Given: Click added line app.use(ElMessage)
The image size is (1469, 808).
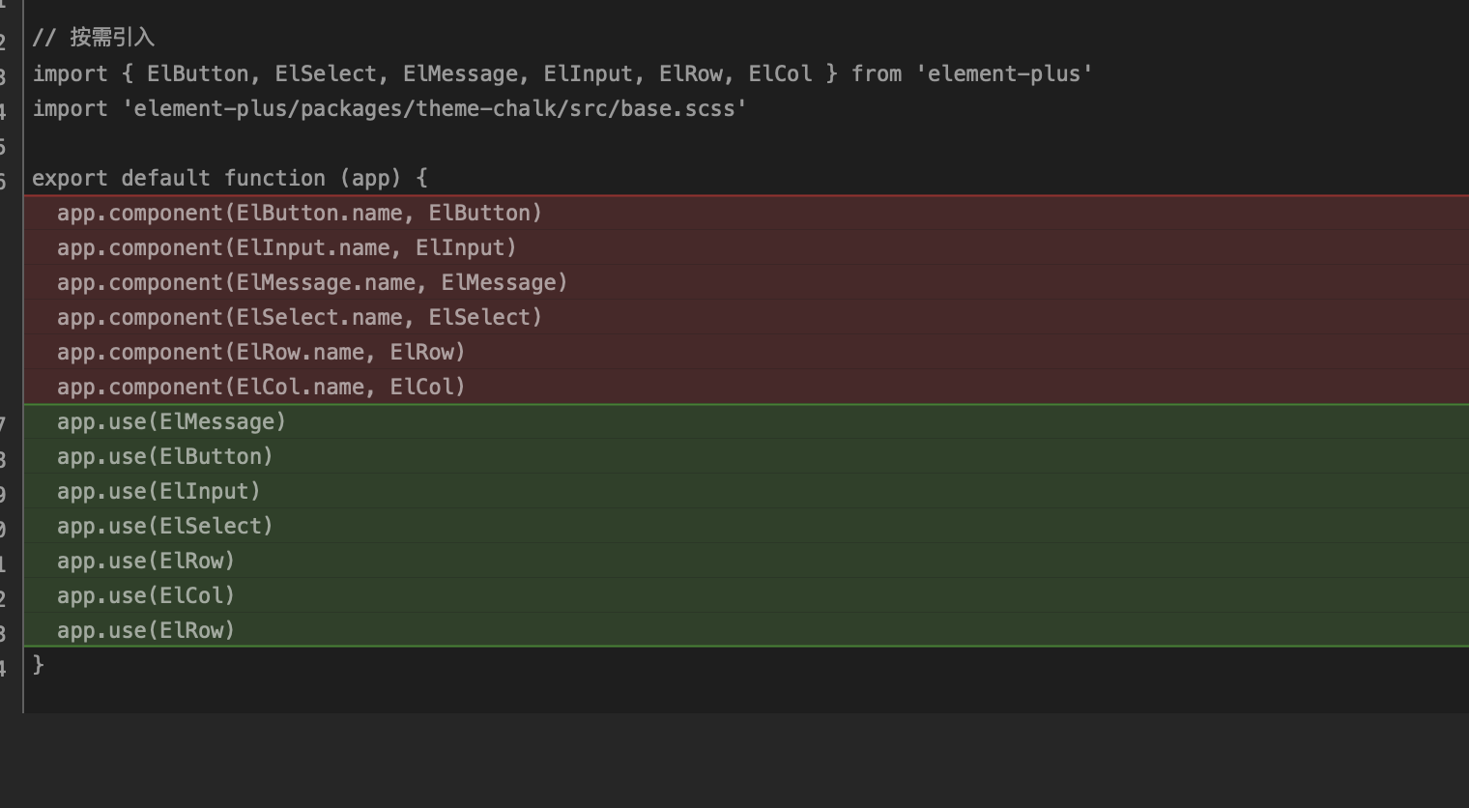Looking at the screenshot, I should 172,422.
